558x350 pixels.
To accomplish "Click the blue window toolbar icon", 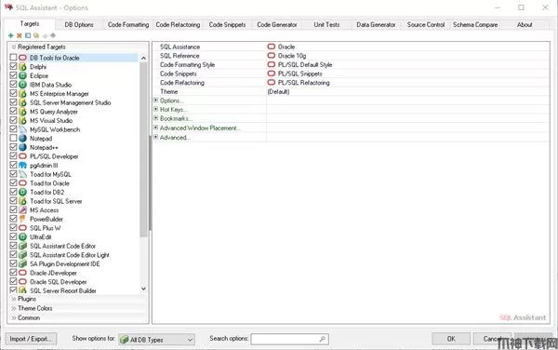I will [28, 35].
